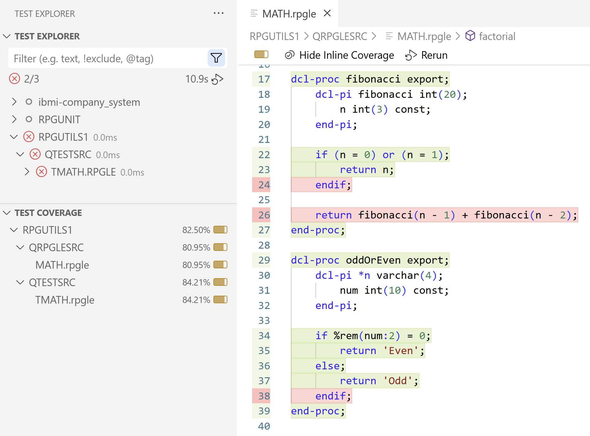
Task: Expand the ibmi-company_system tests
Action: [x=14, y=102]
